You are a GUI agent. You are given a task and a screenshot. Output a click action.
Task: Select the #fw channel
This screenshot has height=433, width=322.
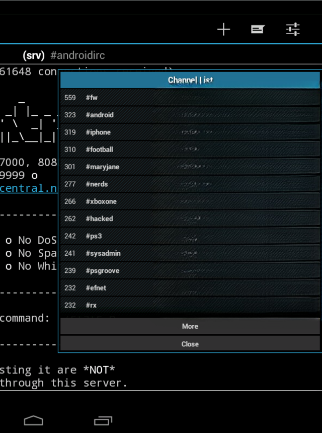tap(190, 98)
